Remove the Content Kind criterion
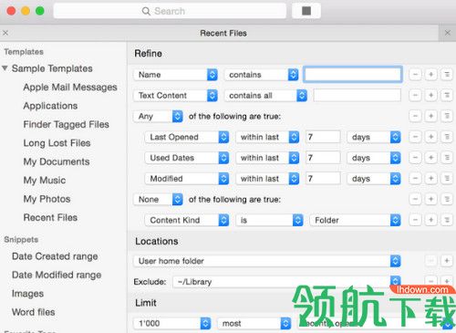The height and width of the screenshot is (333, 456). click(415, 220)
